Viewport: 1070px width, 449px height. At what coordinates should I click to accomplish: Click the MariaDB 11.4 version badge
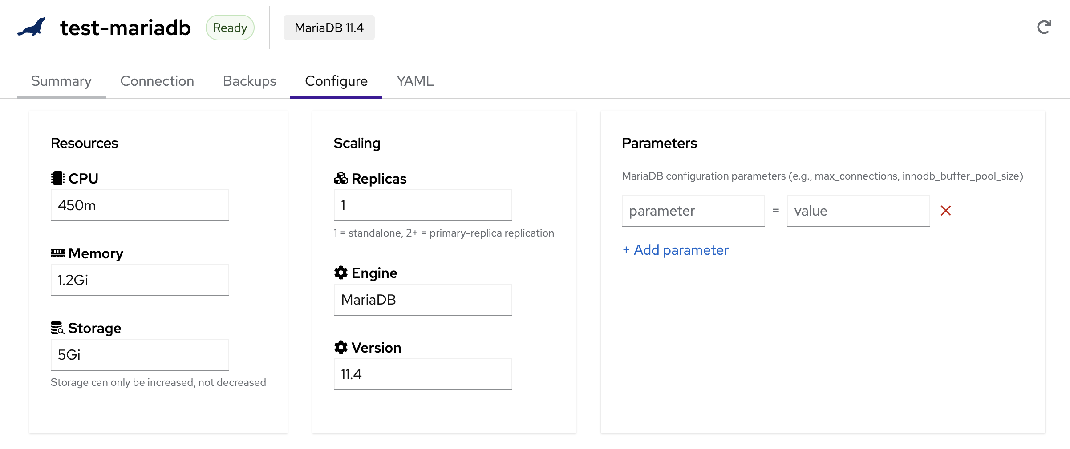(329, 28)
